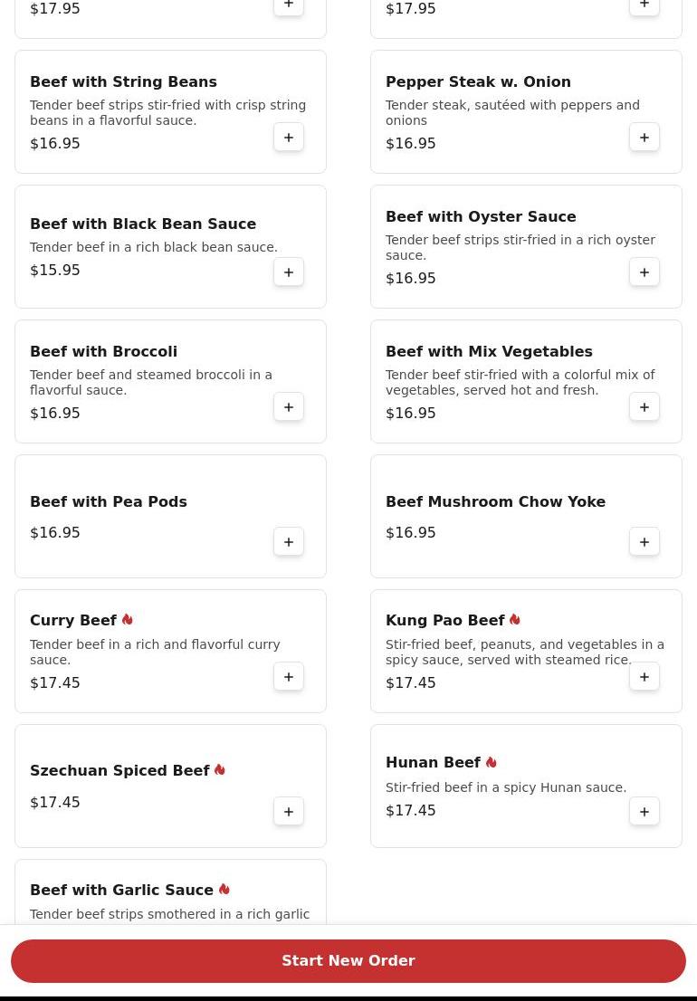Image resolution: width=697 pixels, height=1001 pixels.
Task: Select Curry Beef spicy flame icon
Action: coord(128,620)
